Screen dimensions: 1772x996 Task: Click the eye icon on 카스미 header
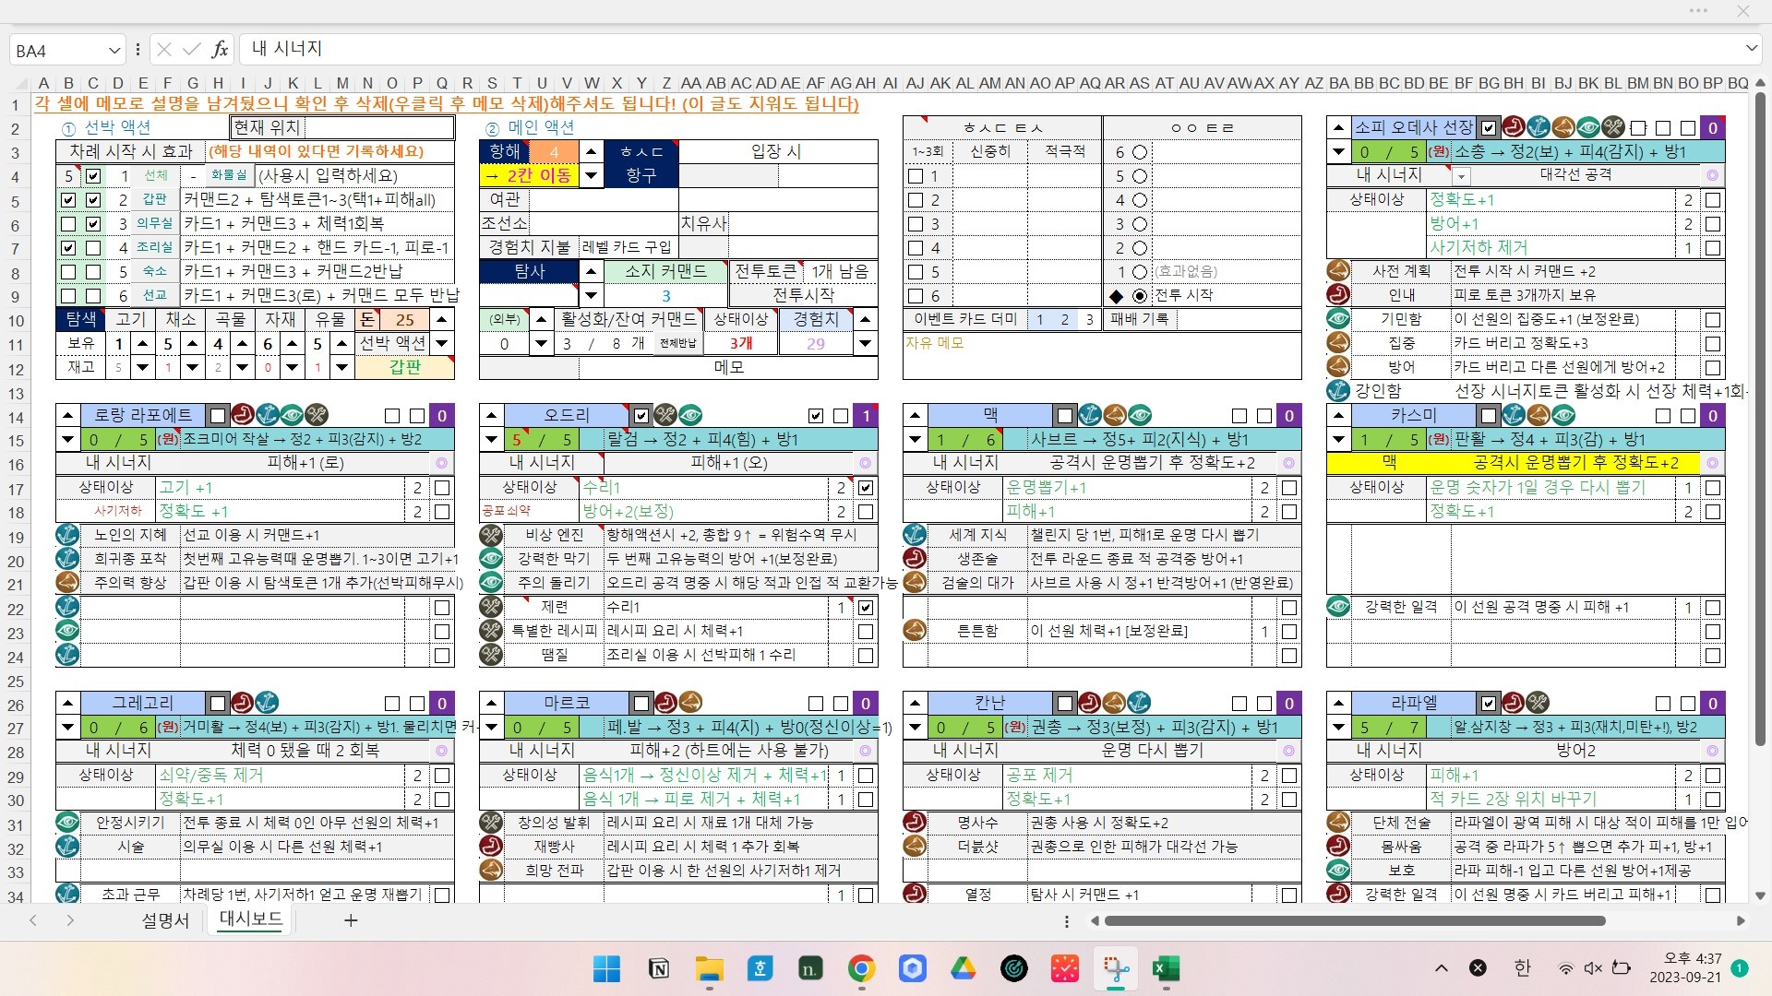(x=1563, y=415)
